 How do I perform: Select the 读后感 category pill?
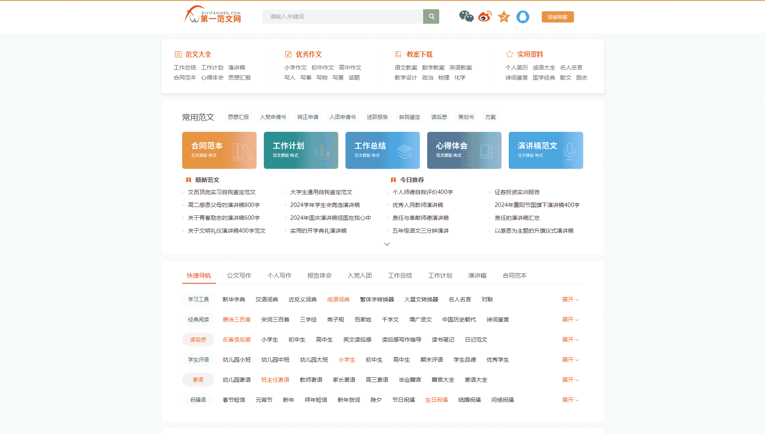(x=198, y=340)
